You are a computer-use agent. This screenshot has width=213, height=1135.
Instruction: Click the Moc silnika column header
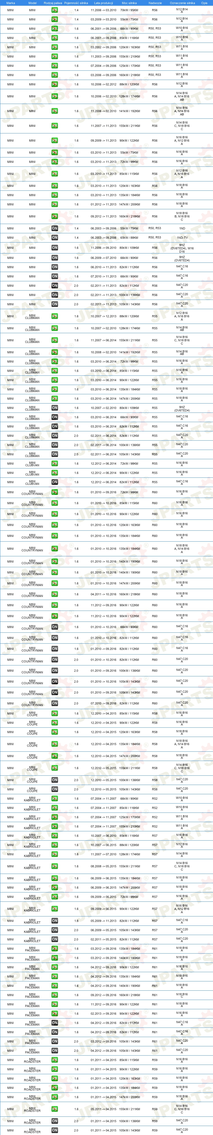(x=129, y=3)
